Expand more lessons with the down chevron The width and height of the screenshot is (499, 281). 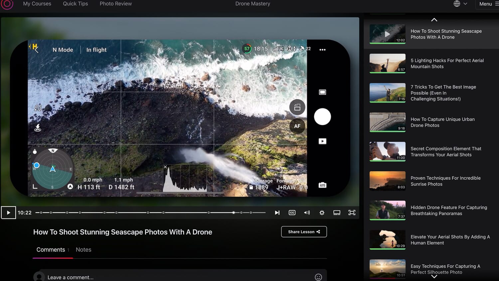coord(434,276)
